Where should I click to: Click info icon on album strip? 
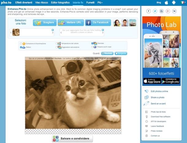pyautogui.click(x=103, y=30)
